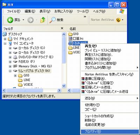Choose 削除(D) in context menu
This screenshot has height=135, width=140.
pyautogui.click(x=110, y=120)
